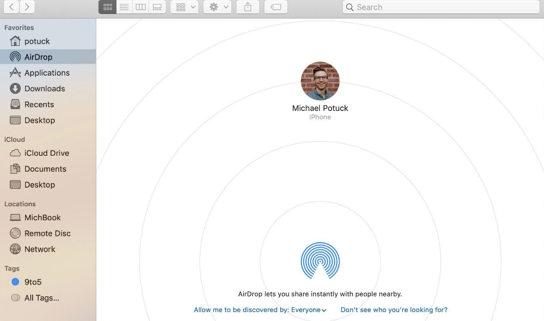The height and width of the screenshot is (321, 544).
Task: Switch to icon view
Action: point(108,7)
